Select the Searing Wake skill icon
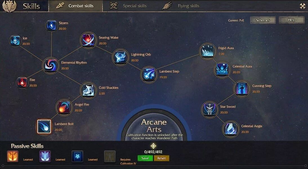This screenshot has width=308, height=169. pos(88,40)
